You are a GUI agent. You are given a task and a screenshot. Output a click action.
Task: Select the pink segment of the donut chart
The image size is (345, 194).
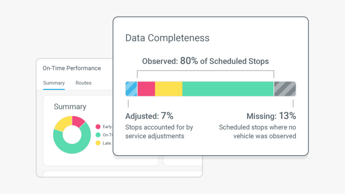[x=78, y=121]
